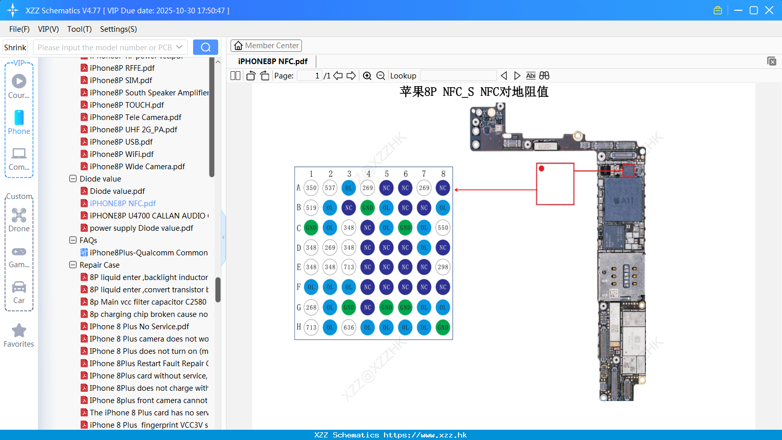The height and width of the screenshot is (440, 782).
Task: Open the File(F) menu
Action: 20,29
